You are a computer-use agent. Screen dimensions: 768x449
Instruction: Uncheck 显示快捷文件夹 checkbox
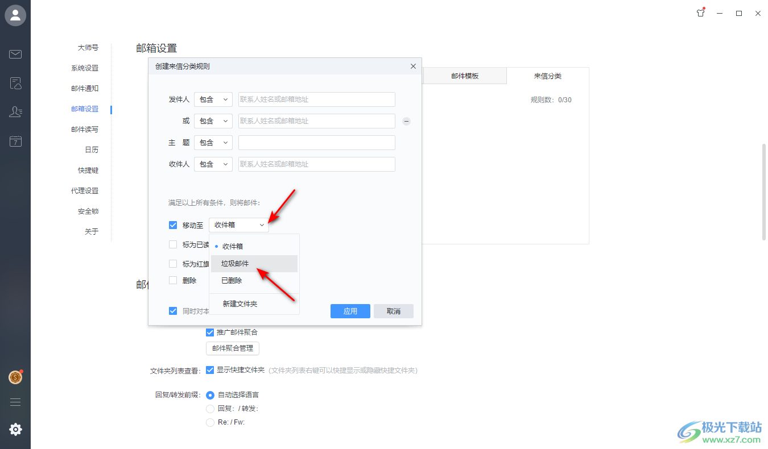tap(210, 369)
